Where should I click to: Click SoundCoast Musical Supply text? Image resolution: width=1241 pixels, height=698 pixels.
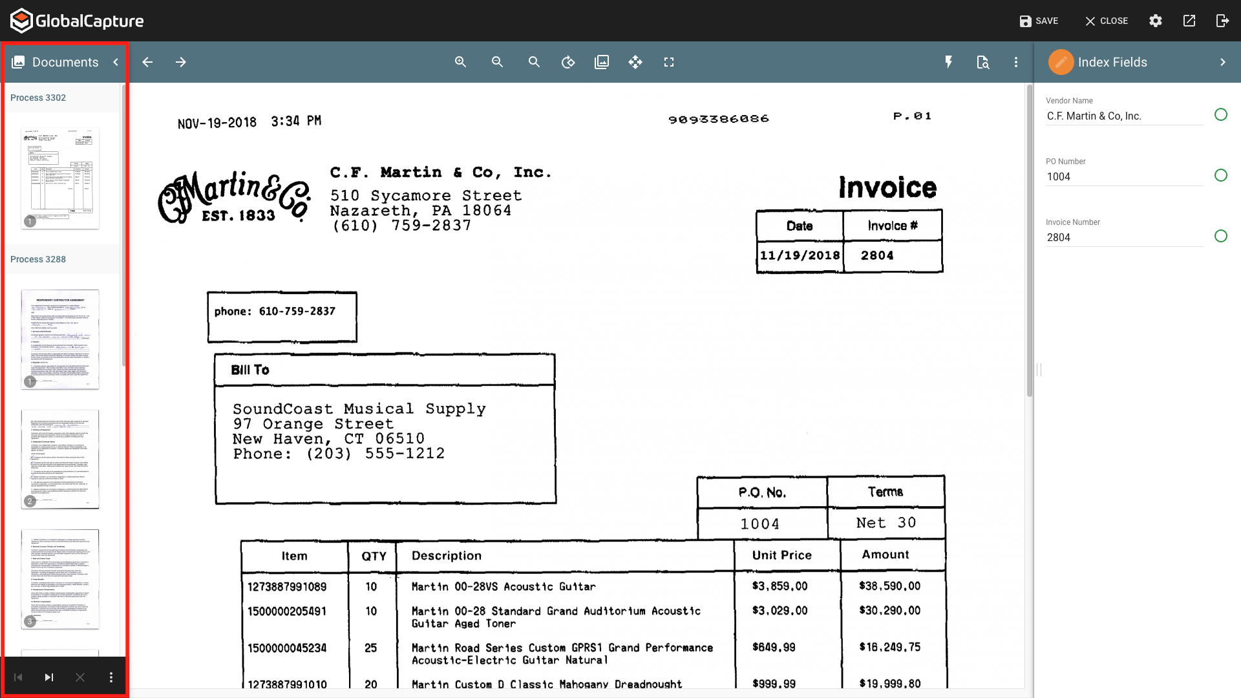click(x=359, y=409)
